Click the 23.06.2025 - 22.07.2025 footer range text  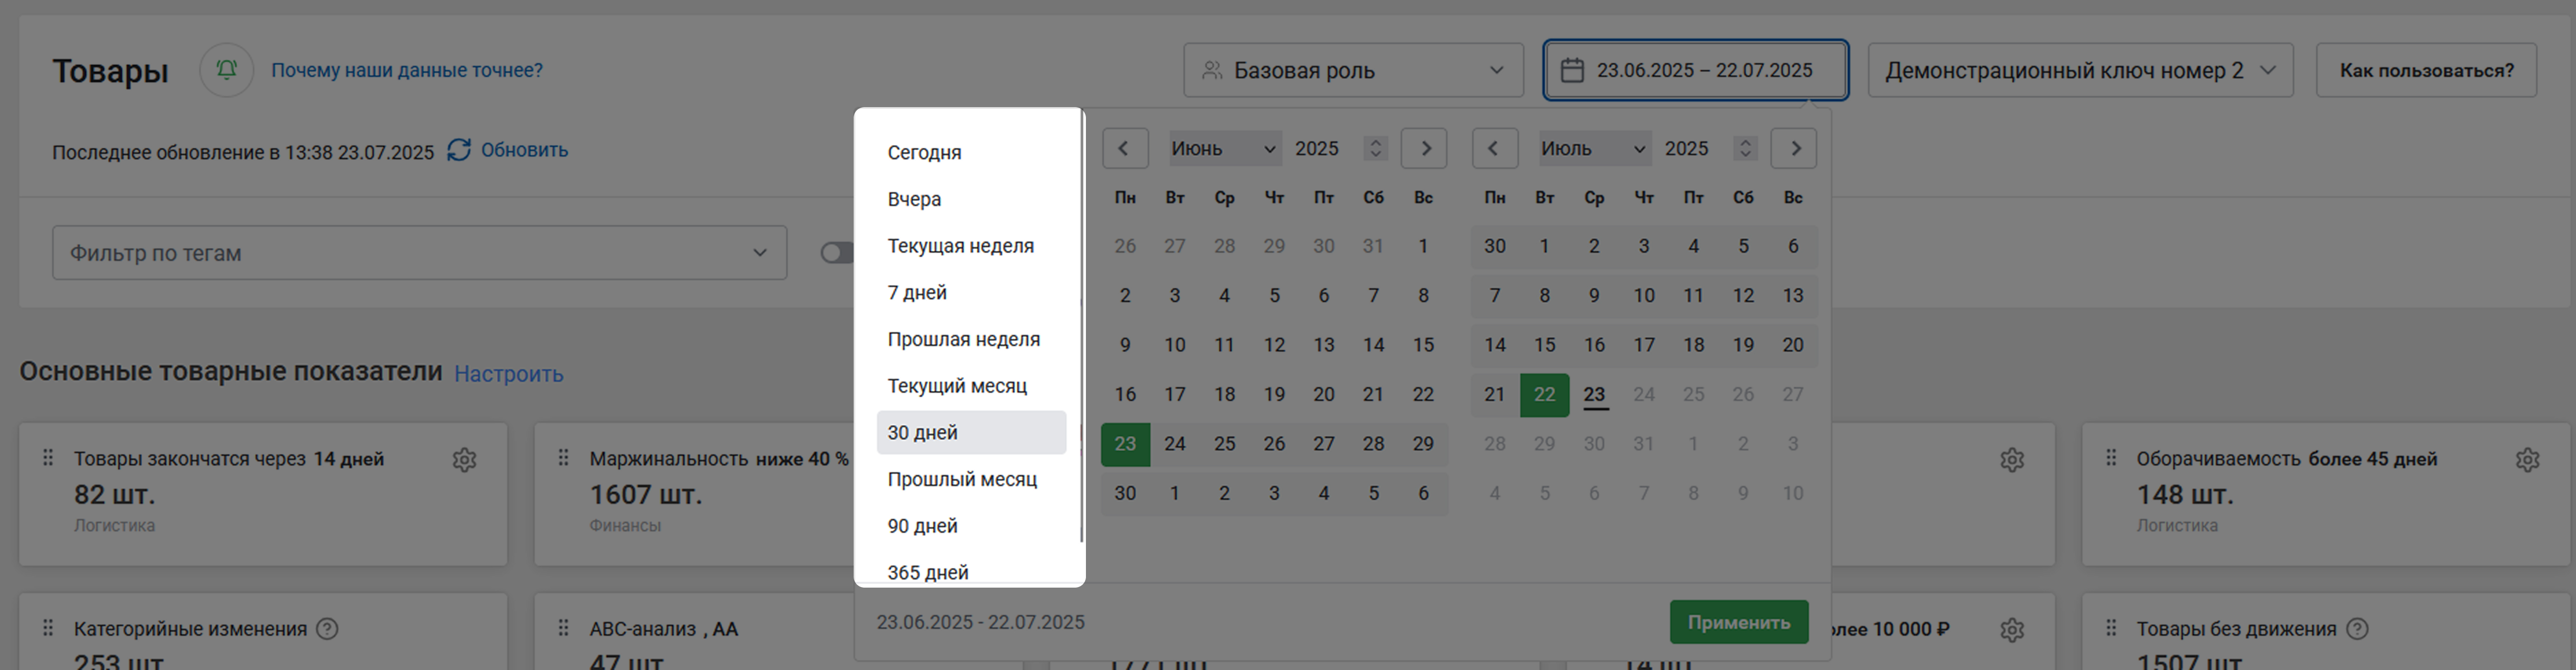(x=980, y=622)
